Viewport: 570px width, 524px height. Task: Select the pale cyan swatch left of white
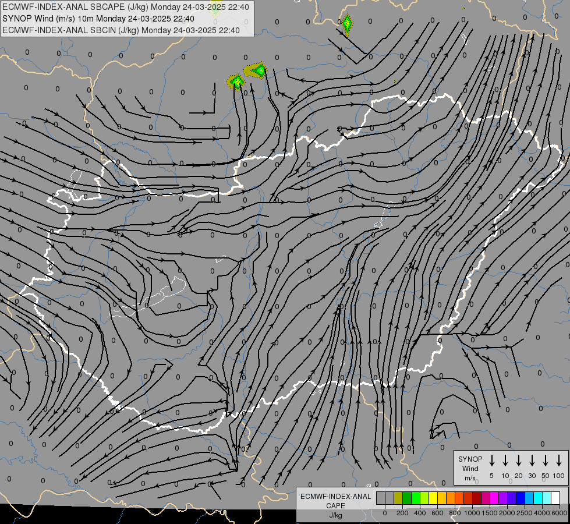pos(547,498)
